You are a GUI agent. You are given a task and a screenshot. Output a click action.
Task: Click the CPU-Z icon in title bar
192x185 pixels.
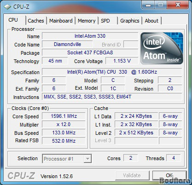pyautogui.click(x=7, y=6)
